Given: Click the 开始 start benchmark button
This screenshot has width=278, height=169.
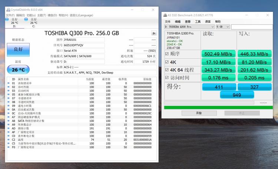Looking at the screenshot, I should 199,113.
